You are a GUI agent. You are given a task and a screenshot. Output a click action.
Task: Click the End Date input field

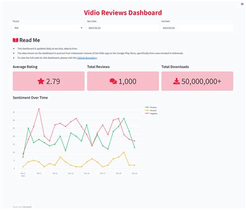[197, 28]
